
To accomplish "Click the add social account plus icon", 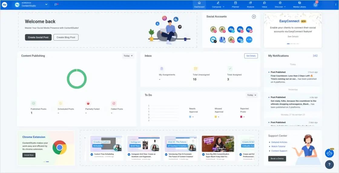I will [254, 17].
